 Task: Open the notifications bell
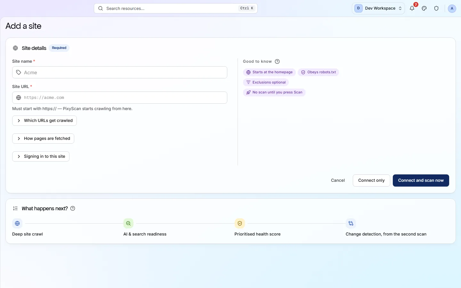pyautogui.click(x=412, y=8)
